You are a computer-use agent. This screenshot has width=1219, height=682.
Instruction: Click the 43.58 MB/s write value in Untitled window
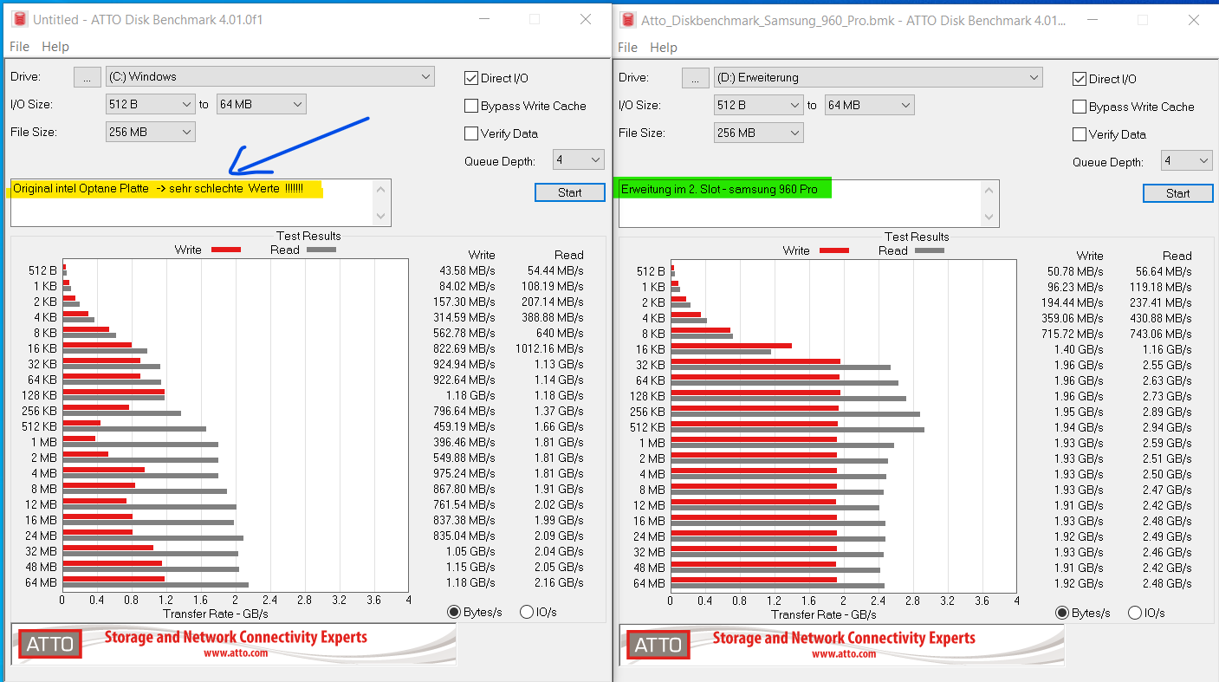point(468,270)
